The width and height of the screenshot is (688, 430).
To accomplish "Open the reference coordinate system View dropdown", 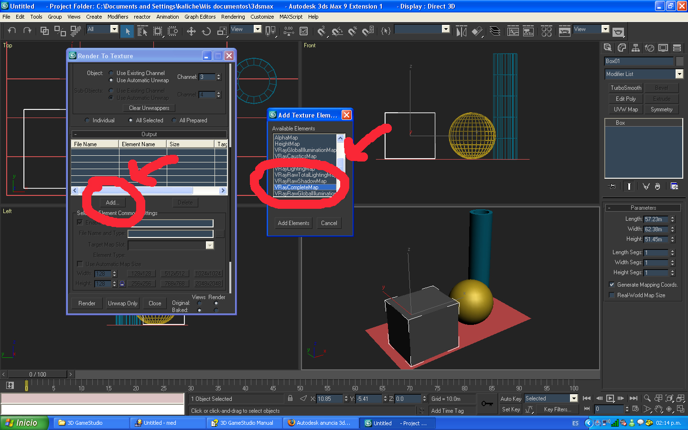I will click(257, 29).
